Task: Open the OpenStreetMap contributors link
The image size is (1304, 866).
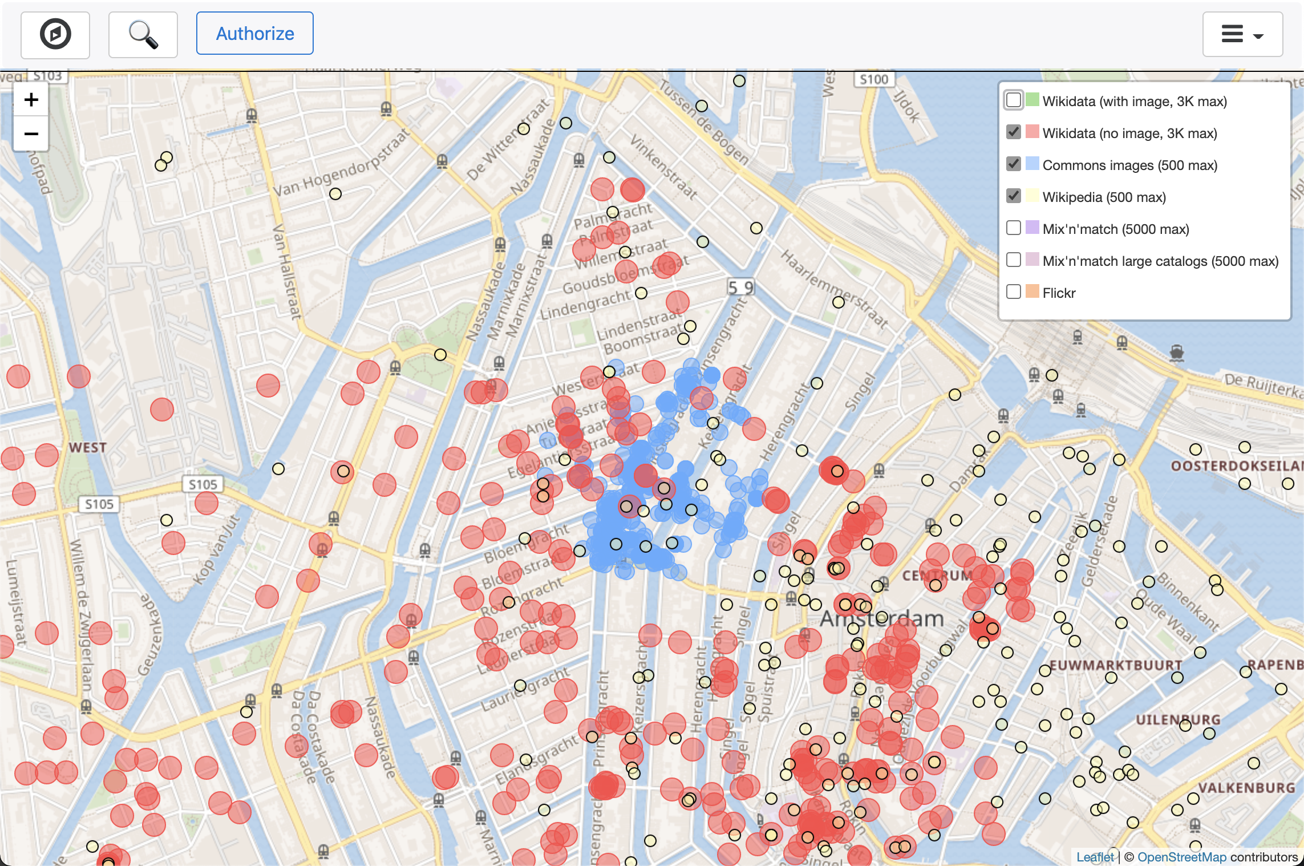Action: (x=1181, y=857)
